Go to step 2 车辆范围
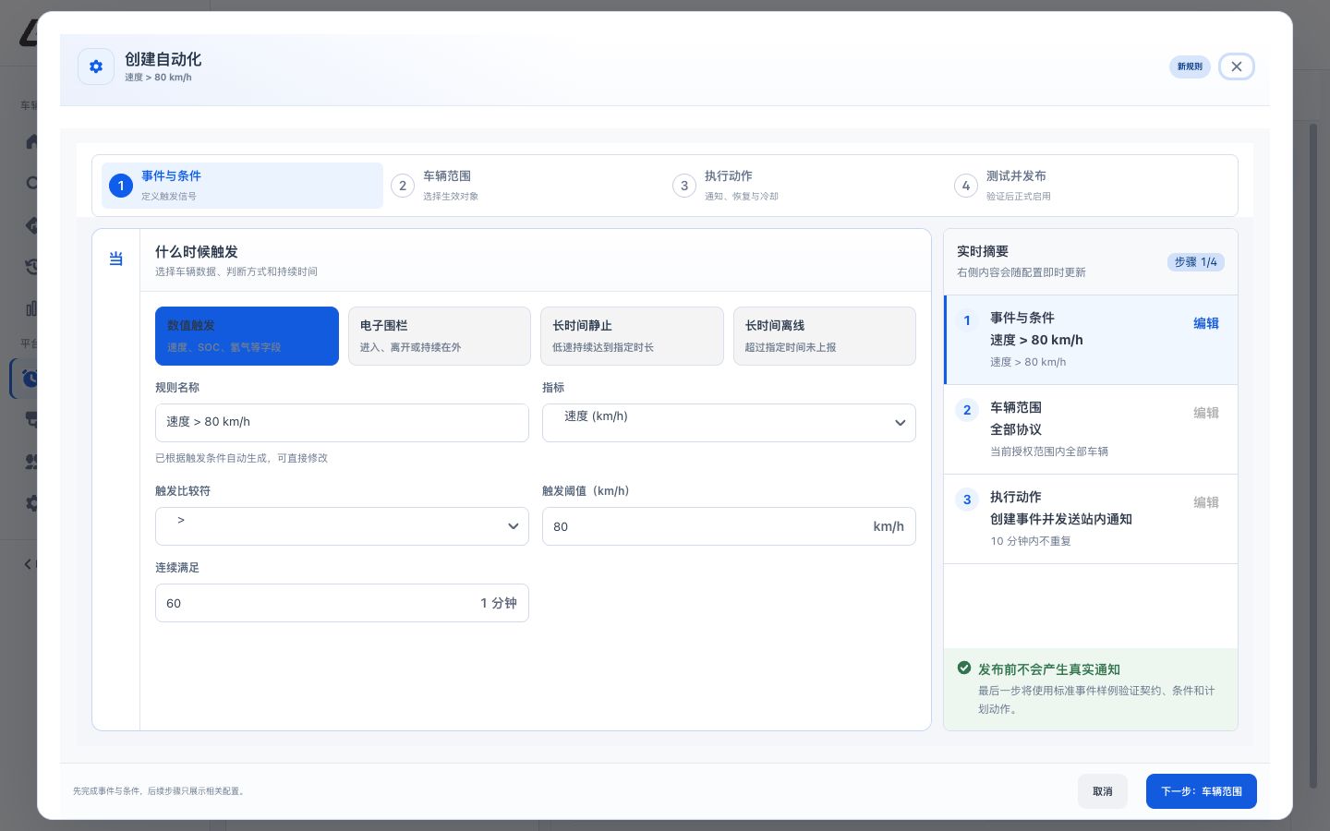The height and width of the screenshot is (831, 1330). click(525, 186)
